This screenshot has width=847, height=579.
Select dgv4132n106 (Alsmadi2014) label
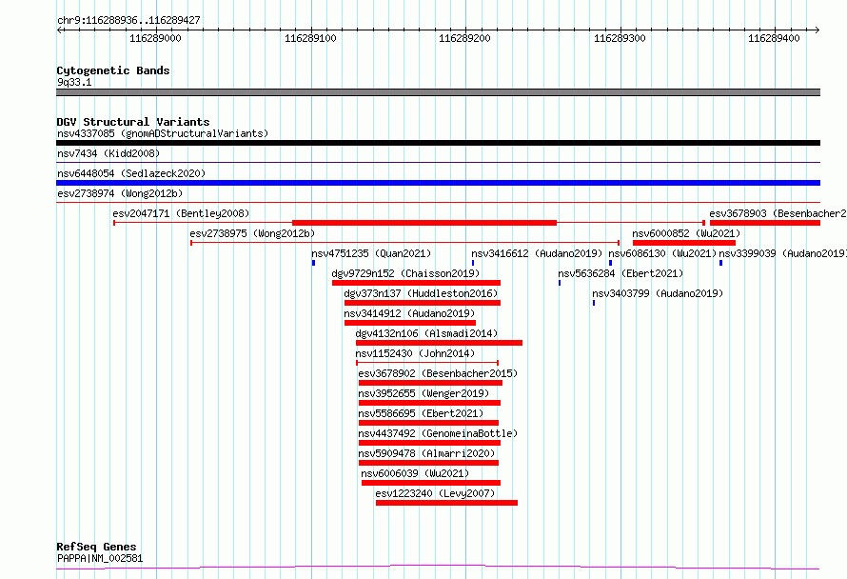pos(426,333)
